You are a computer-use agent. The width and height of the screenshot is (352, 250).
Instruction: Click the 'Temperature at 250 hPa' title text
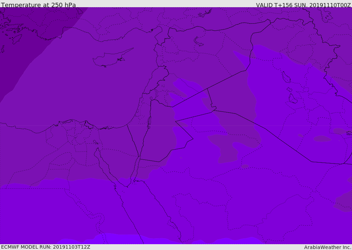[38, 5]
